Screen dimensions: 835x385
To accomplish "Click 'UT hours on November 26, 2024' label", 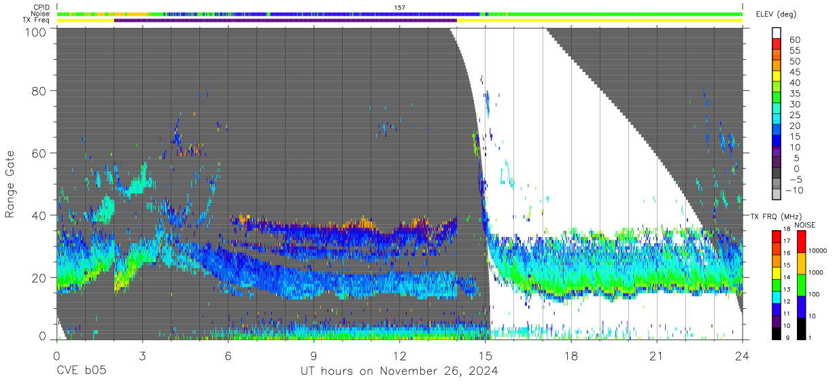I will click(399, 371).
